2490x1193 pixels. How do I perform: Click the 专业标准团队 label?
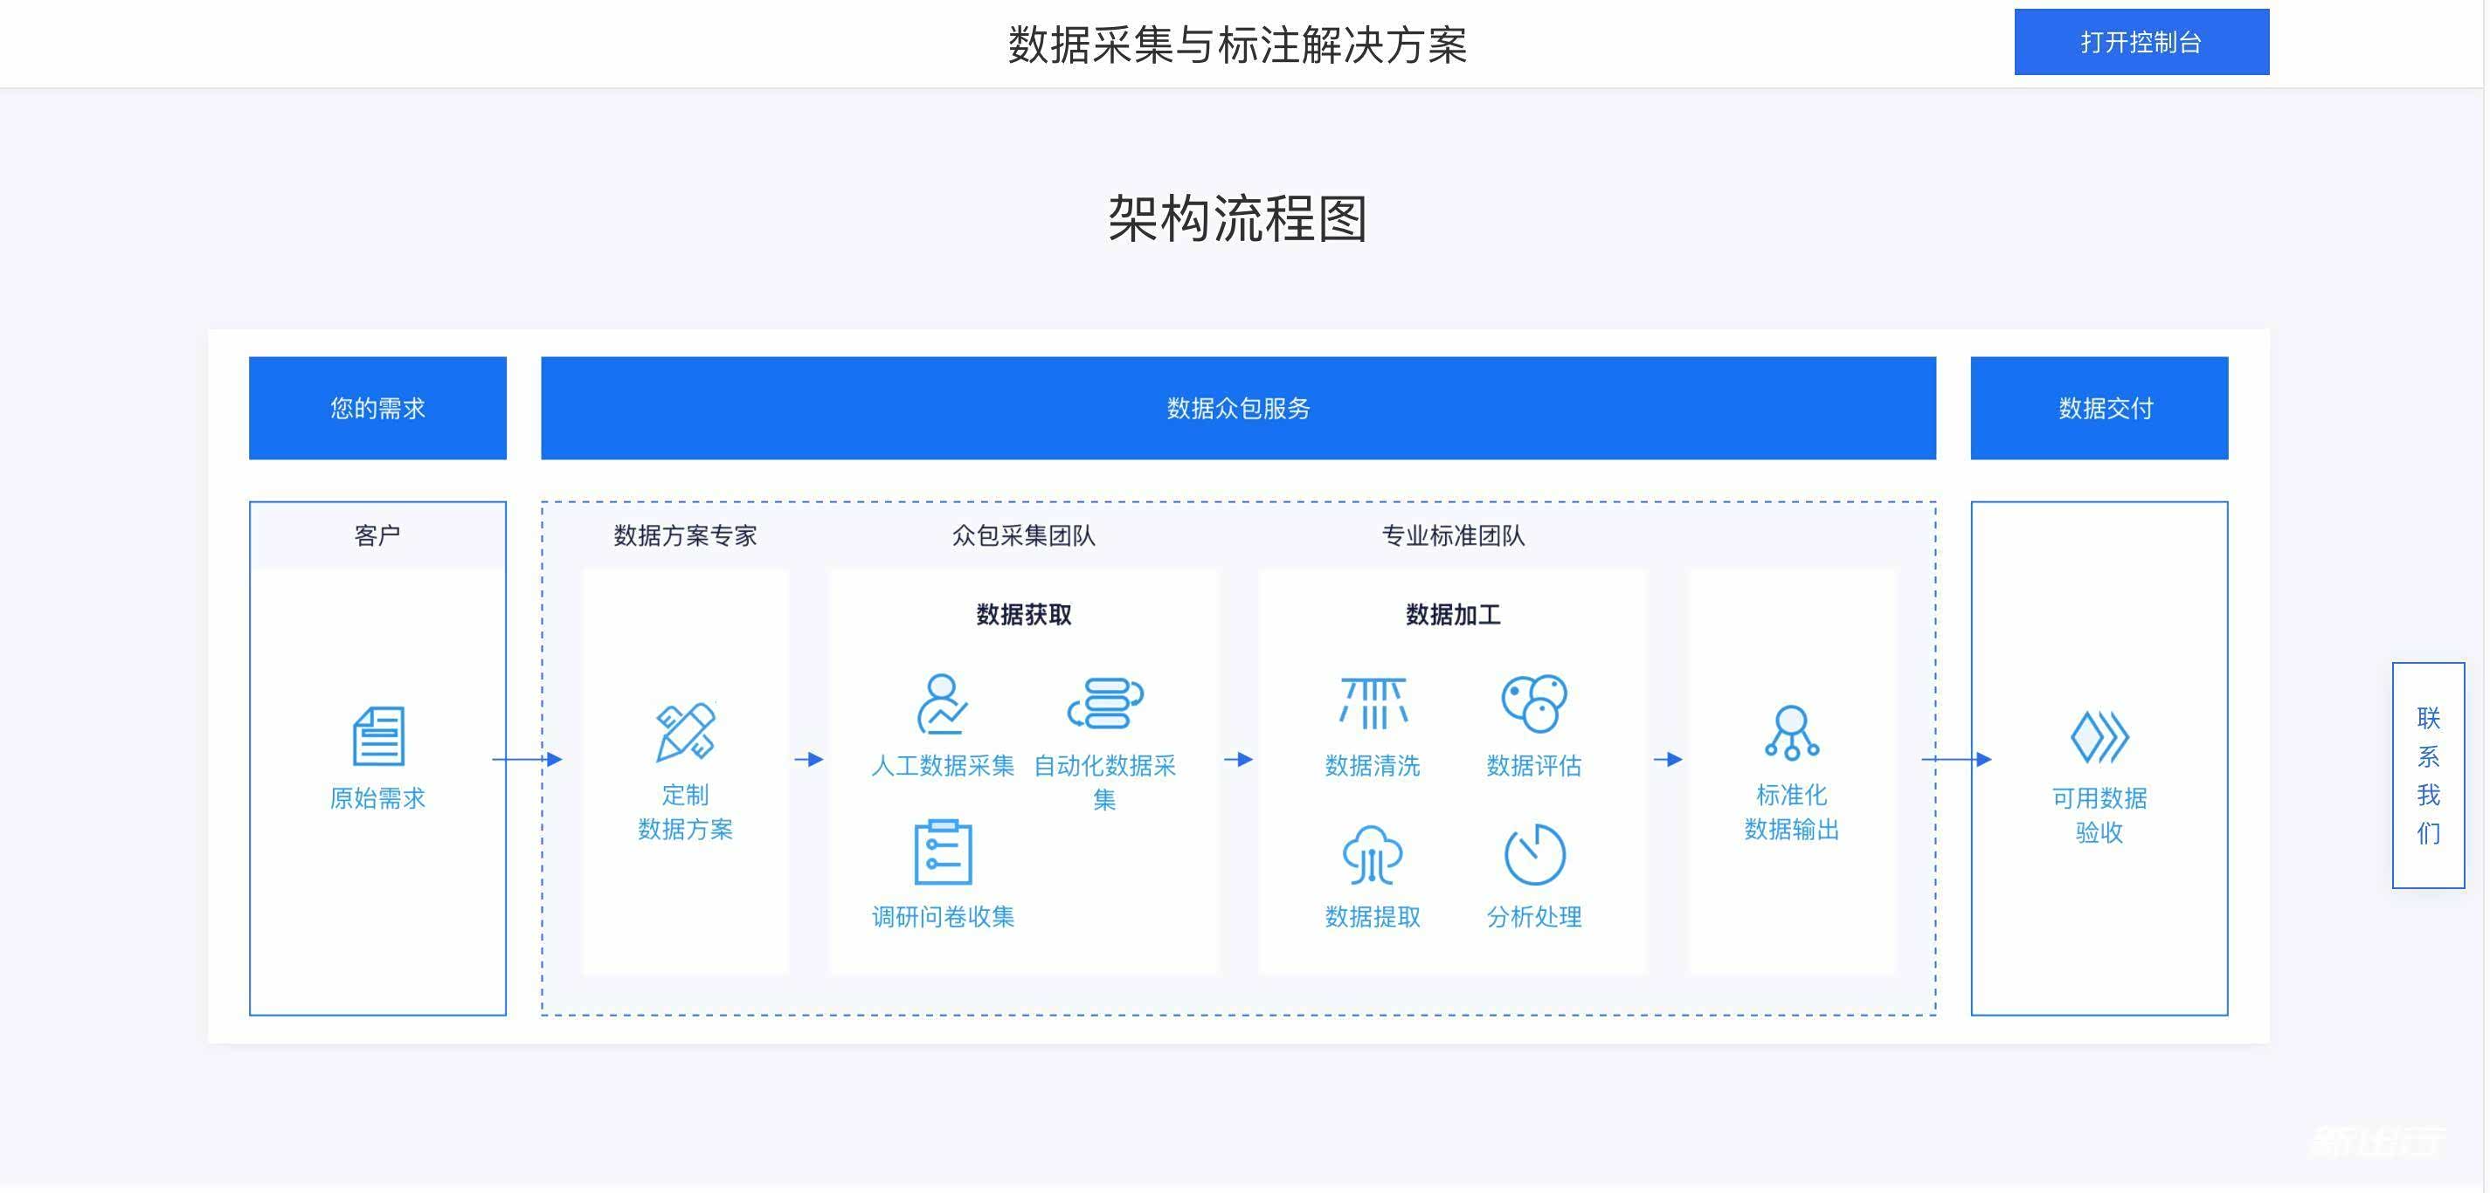pyautogui.click(x=1452, y=535)
